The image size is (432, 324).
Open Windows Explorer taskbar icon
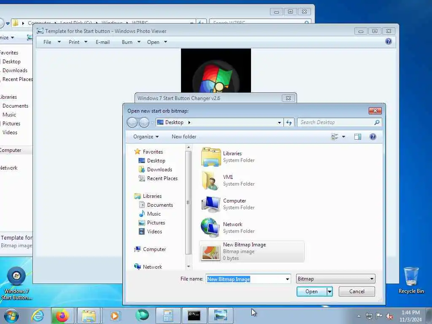coord(89,316)
